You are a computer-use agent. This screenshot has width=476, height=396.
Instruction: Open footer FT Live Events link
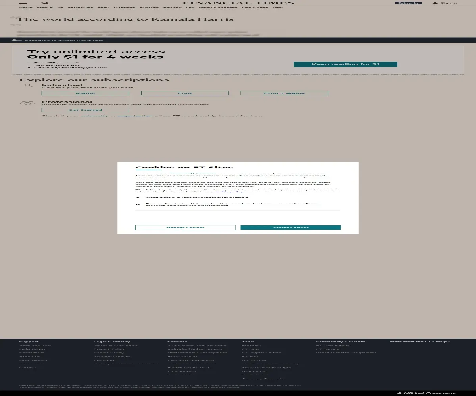tap(333, 345)
